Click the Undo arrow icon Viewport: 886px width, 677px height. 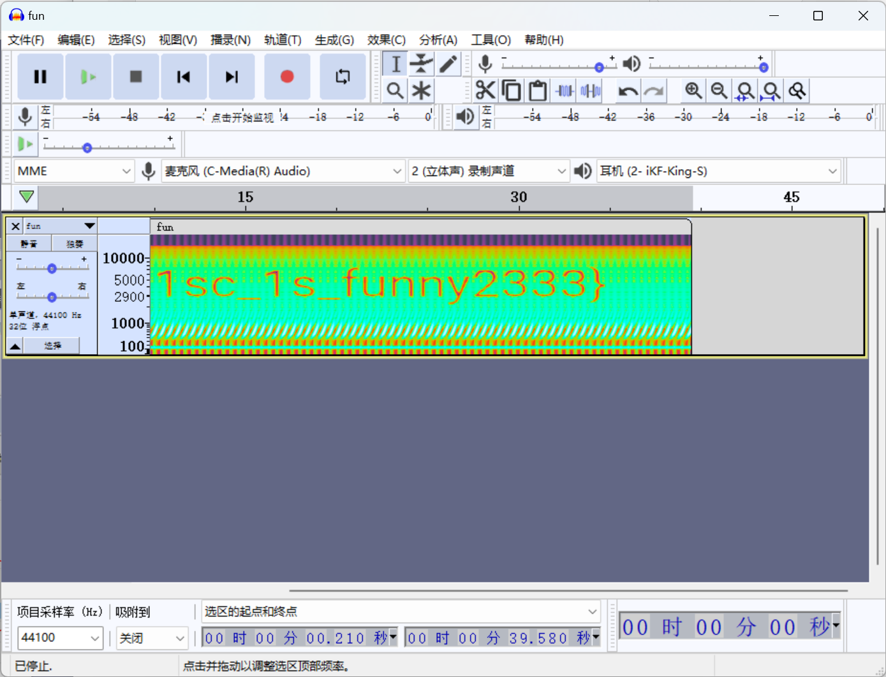pyautogui.click(x=628, y=91)
